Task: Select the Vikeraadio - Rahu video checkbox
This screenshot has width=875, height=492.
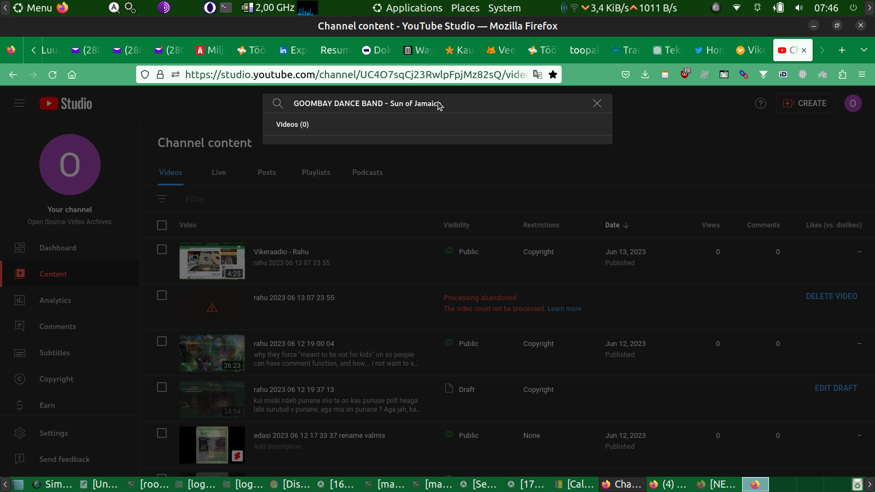Action: click(162, 249)
